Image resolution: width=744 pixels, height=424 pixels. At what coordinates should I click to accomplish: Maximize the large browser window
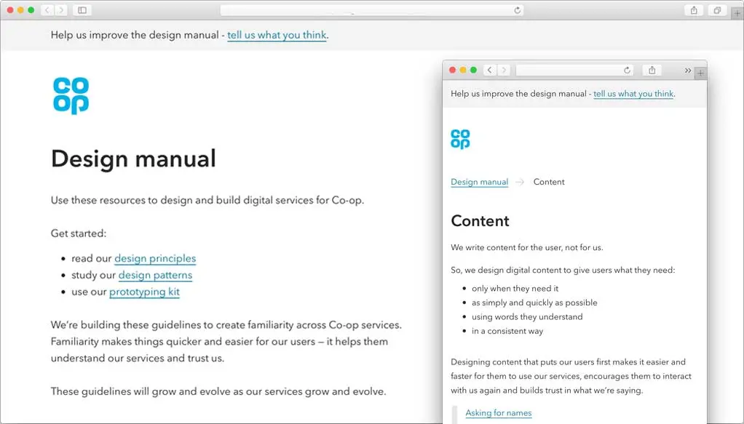pyautogui.click(x=31, y=10)
